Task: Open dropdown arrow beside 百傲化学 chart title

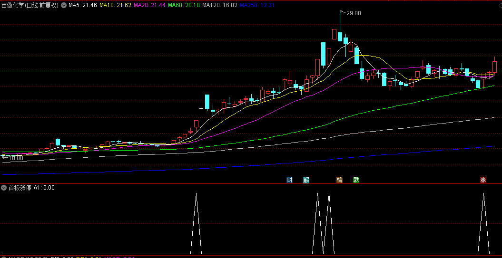Action: click(63, 5)
